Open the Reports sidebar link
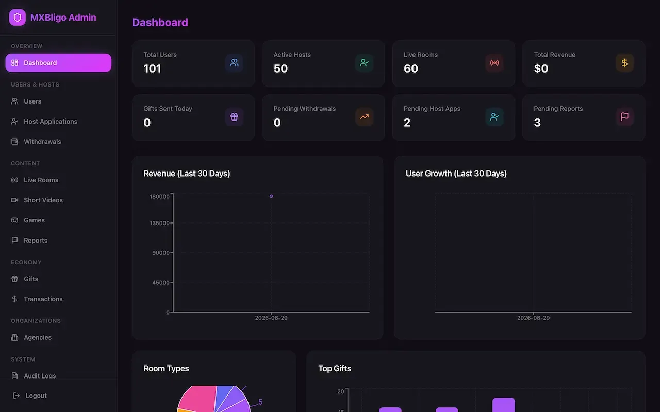The width and height of the screenshot is (660, 412). [x=58, y=241]
